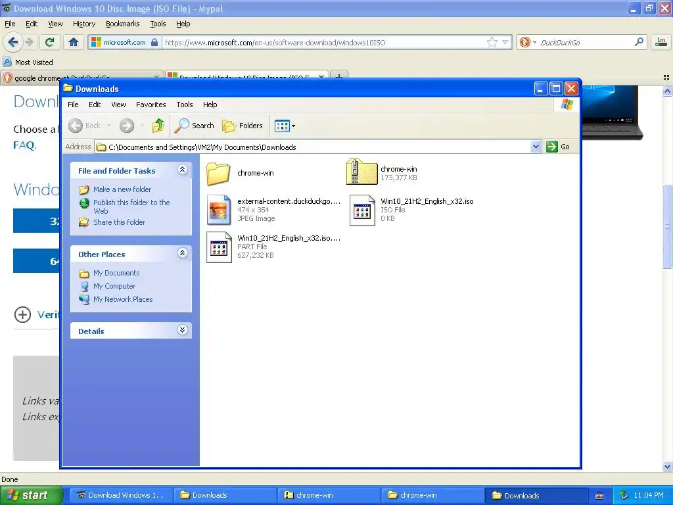Click the Downloads window title folder icon

[68, 89]
